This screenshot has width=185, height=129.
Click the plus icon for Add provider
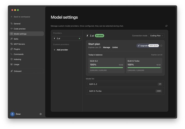[54, 50]
